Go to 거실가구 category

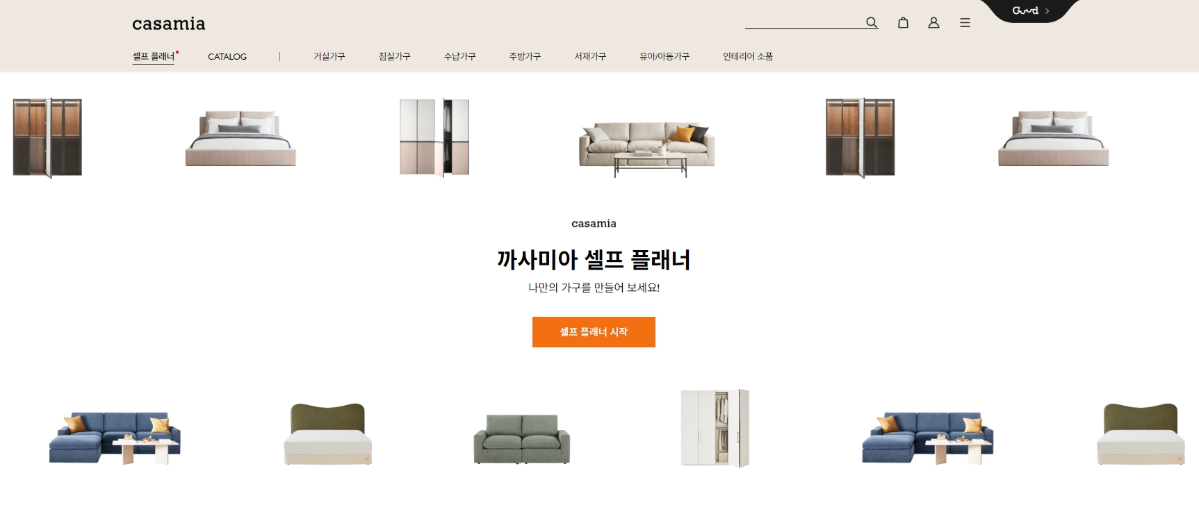tap(329, 56)
